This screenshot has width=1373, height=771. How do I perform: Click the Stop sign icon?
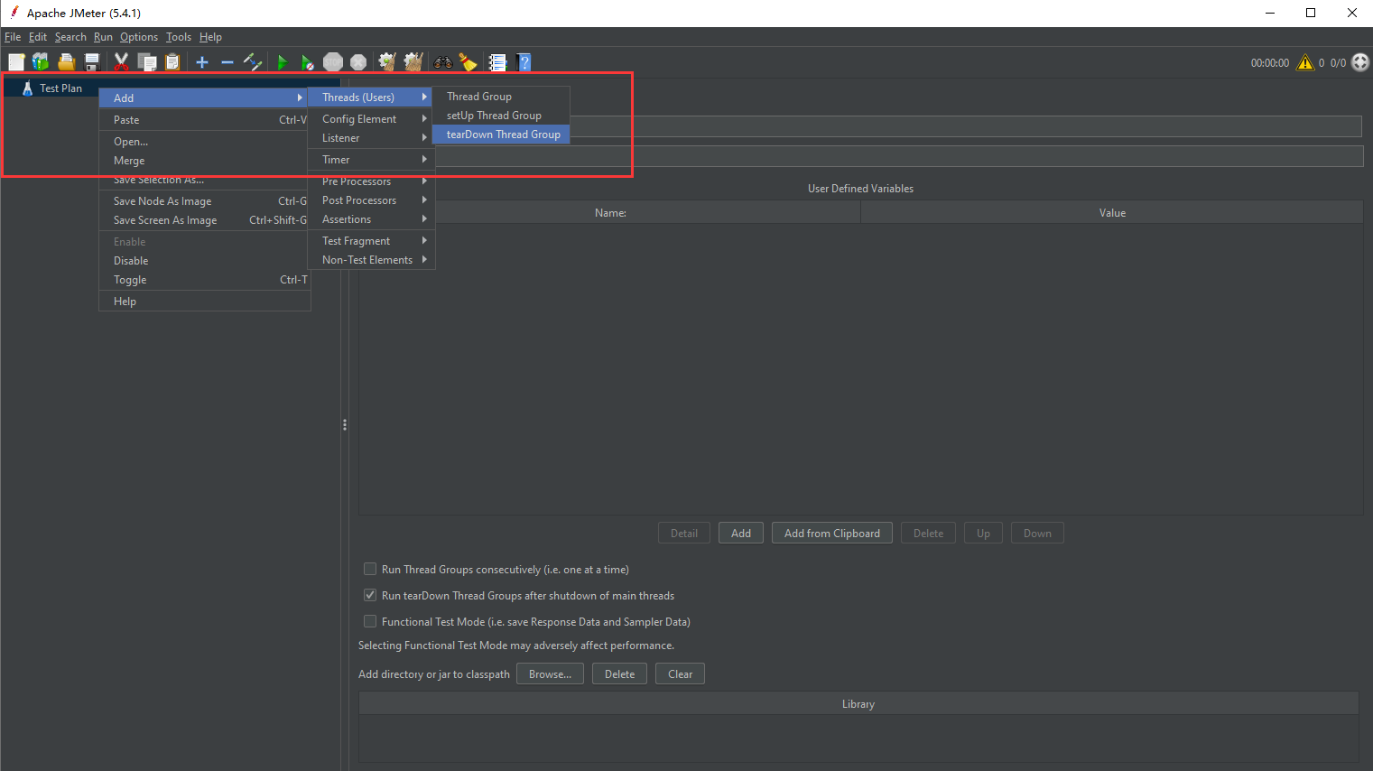tap(333, 62)
